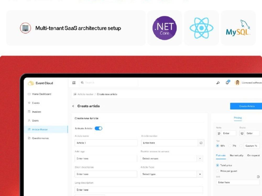Click the Lionwood.software username
Viewport: 262px width, 196px height.
point(252,83)
